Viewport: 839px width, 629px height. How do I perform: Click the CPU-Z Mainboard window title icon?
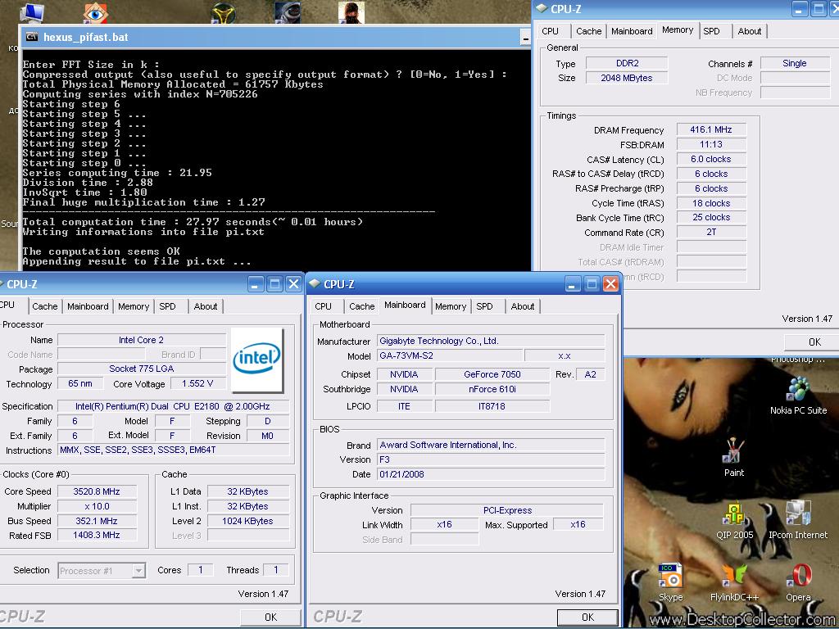[x=315, y=283]
